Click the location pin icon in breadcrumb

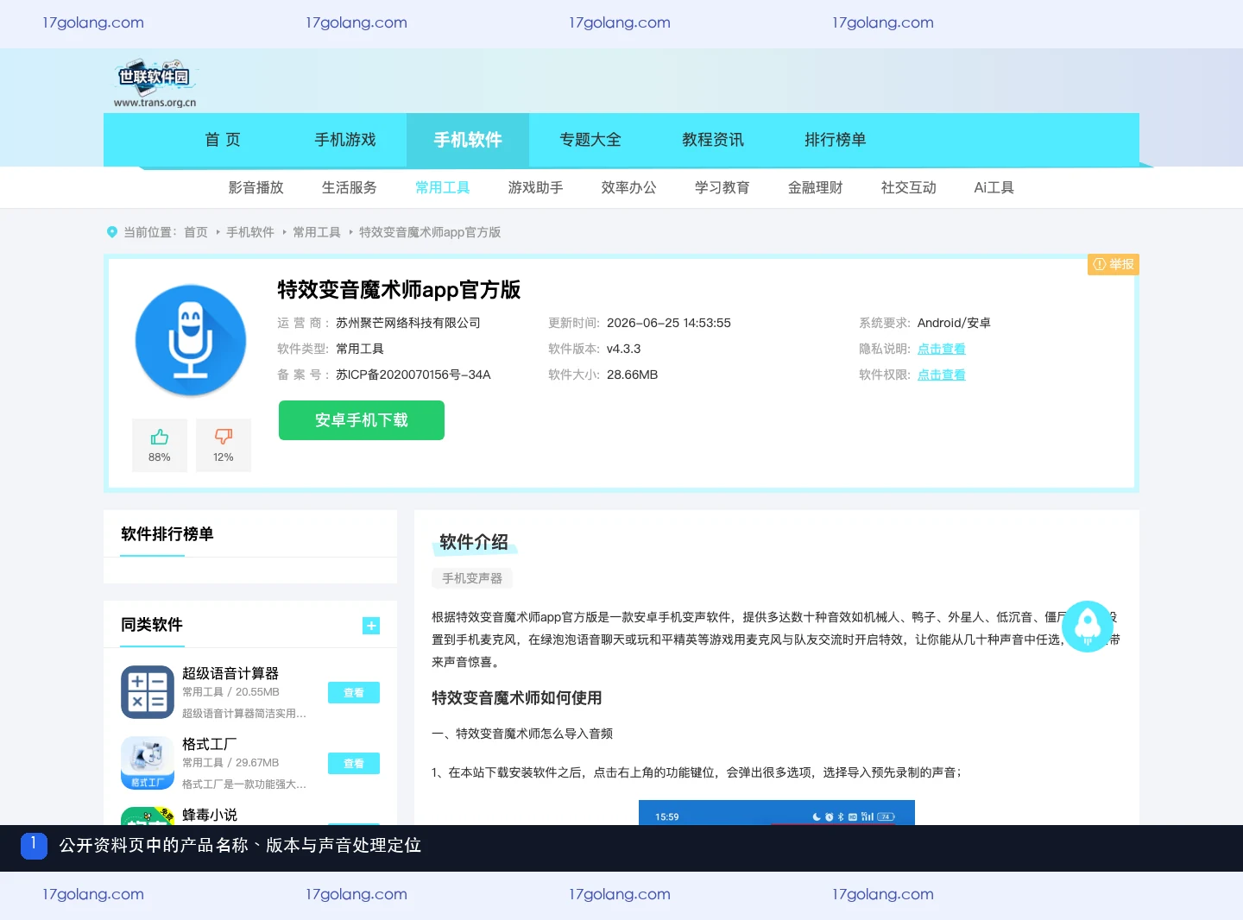(x=111, y=232)
